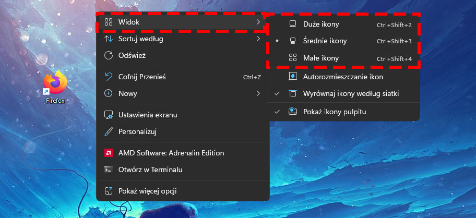Expand the Nowy submenu arrow
Viewport: 476px width, 218px height.
click(258, 93)
